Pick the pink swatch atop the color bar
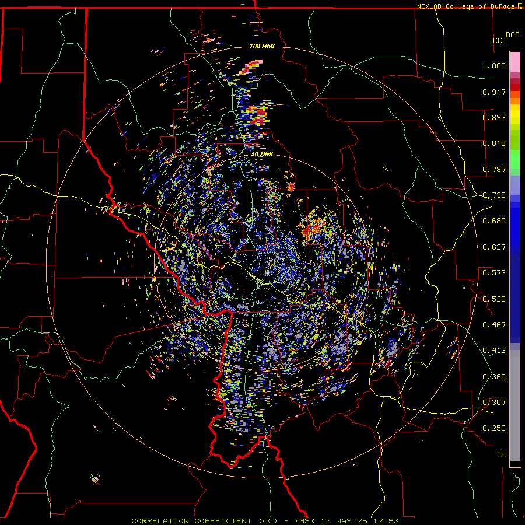Image resolution: width=525 pixels, height=525 pixels. 515,62
